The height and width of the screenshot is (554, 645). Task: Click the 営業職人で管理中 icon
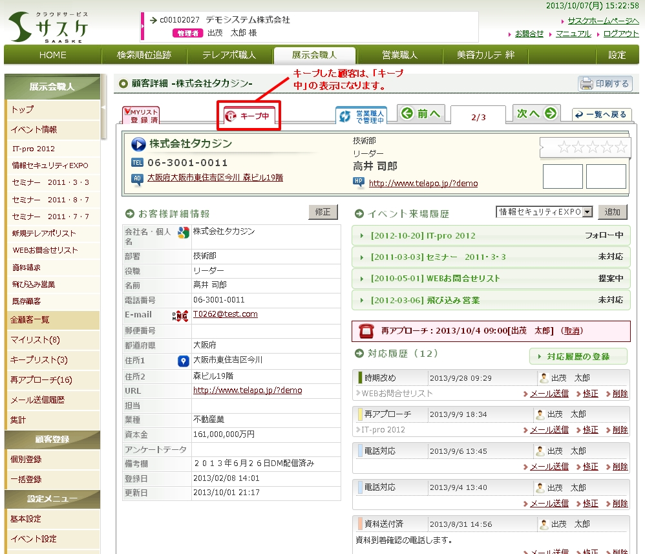[x=361, y=116]
